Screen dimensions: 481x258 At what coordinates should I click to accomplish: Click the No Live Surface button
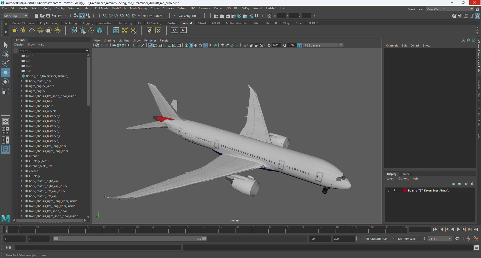pyautogui.click(x=152, y=16)
